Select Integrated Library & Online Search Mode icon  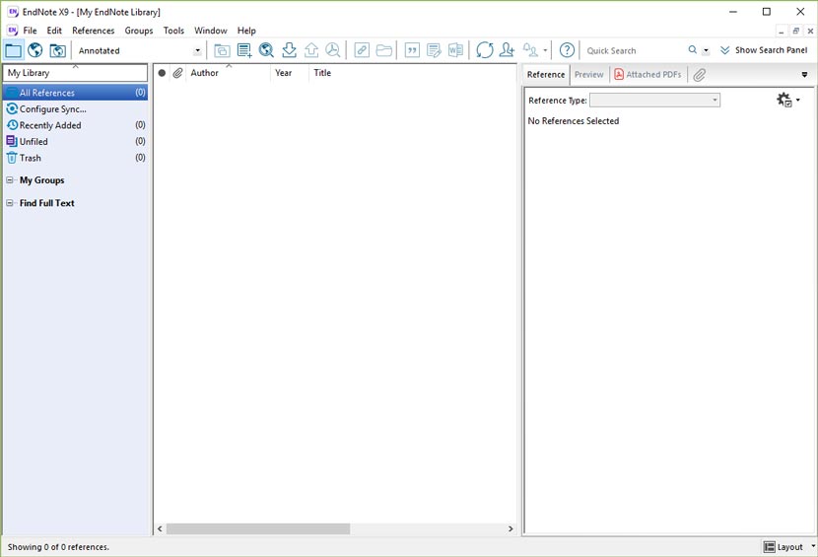coord(57,50)
